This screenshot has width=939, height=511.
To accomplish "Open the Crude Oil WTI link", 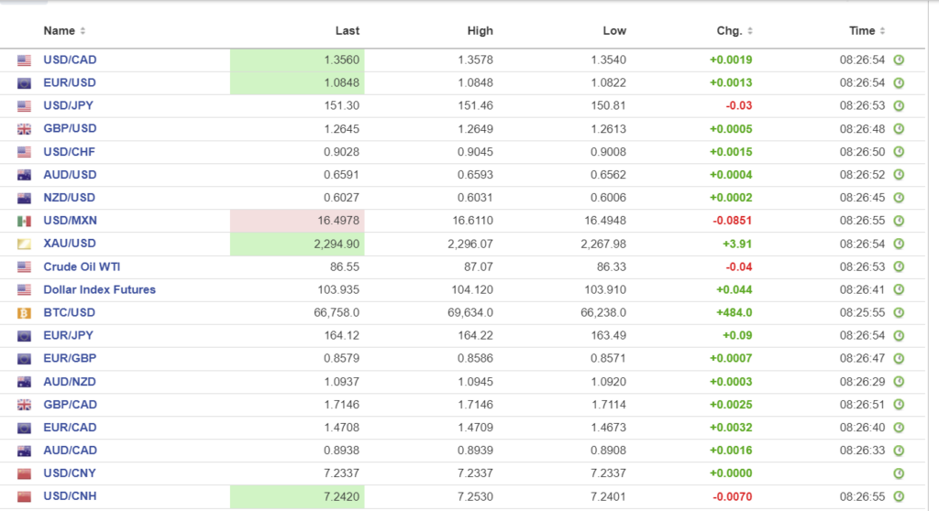I will click(x=82, y=267).
